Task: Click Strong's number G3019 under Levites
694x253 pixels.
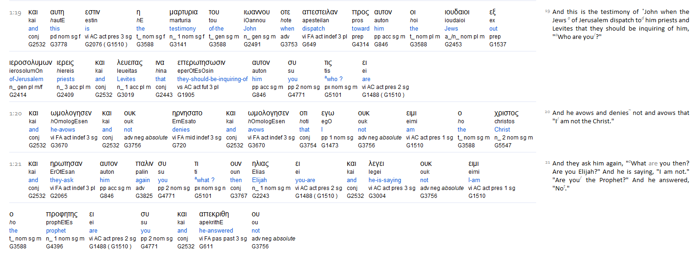Action: point(126,95)
